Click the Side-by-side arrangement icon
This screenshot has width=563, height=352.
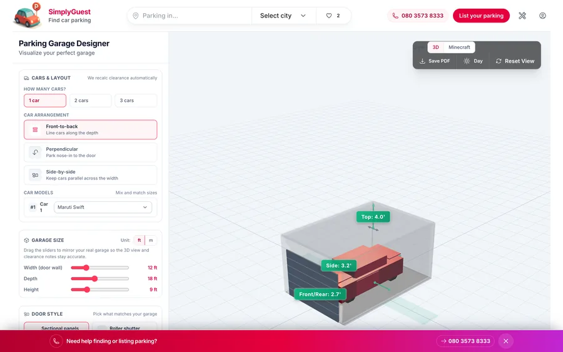[x=35, y=175]
